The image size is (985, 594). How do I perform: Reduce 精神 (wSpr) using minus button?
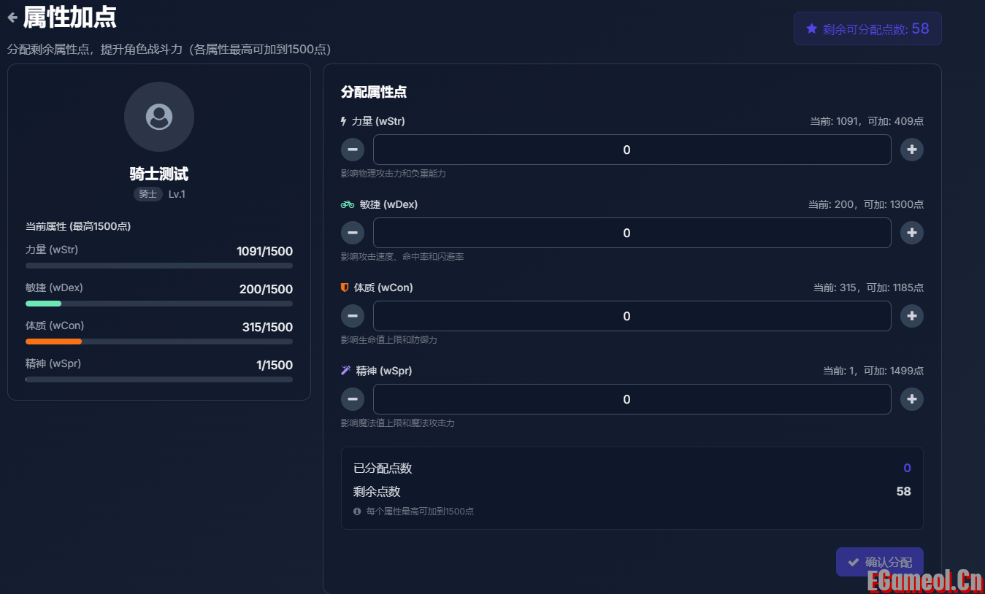click(353, 399)
